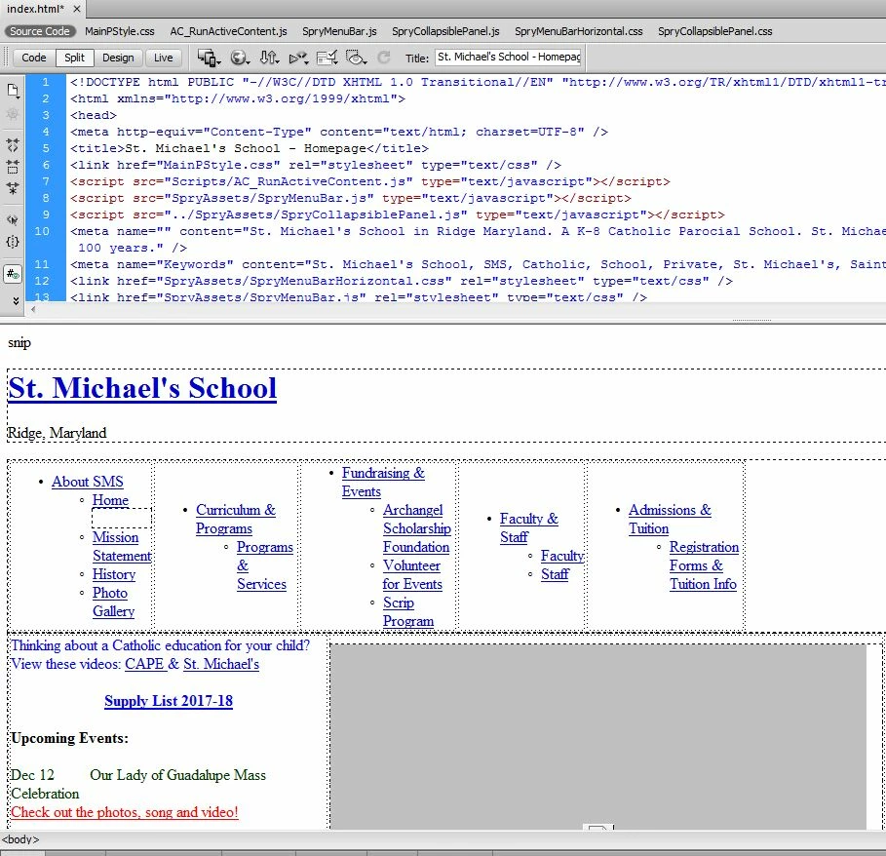
Task: Switch to Split view
Action: tap(75, 58)
